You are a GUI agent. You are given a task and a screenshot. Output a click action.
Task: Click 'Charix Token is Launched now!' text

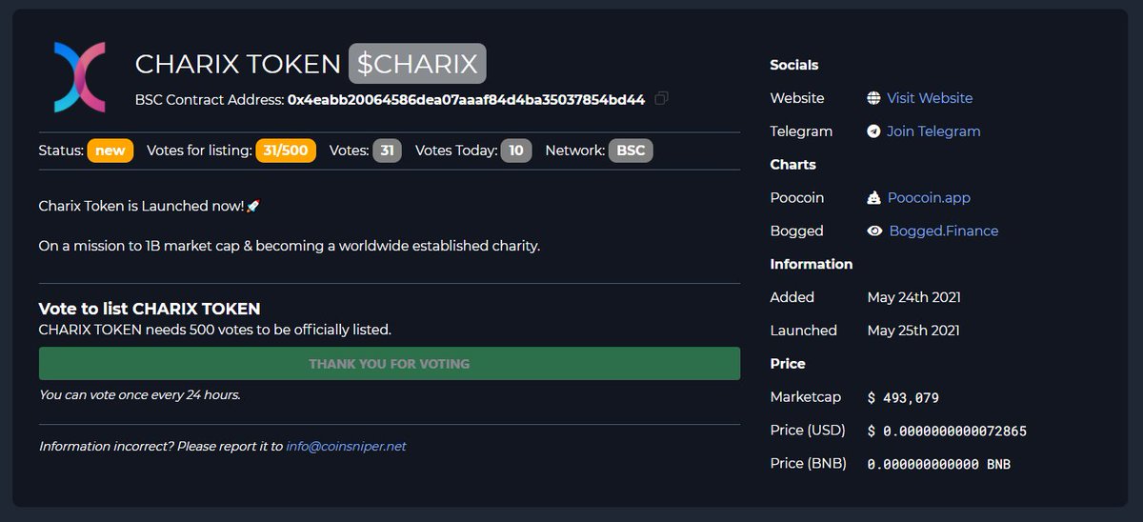150,206
